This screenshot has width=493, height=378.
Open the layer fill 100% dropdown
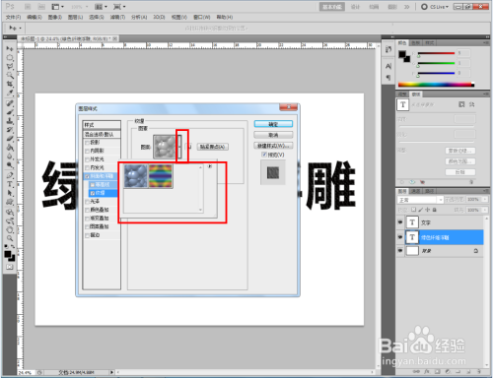click(485, 210)
